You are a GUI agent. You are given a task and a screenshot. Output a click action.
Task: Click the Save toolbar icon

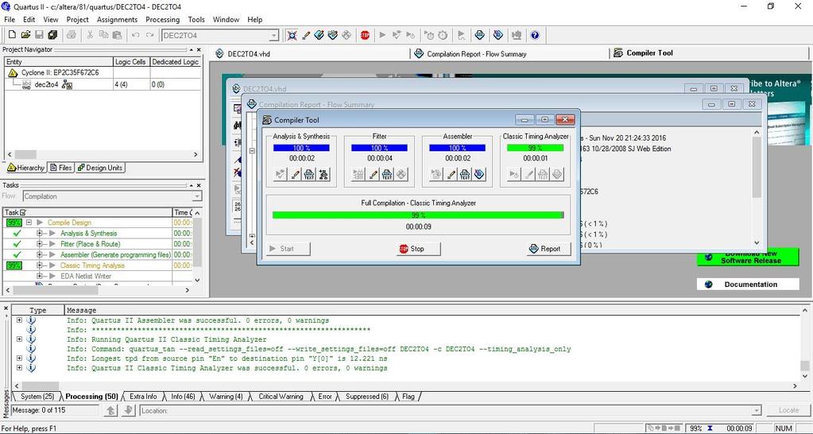[40, 35]
